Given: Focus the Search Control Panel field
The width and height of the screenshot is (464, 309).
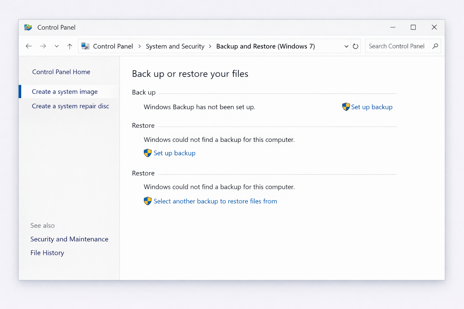Looking at the screenshot, I should point(396,46).
